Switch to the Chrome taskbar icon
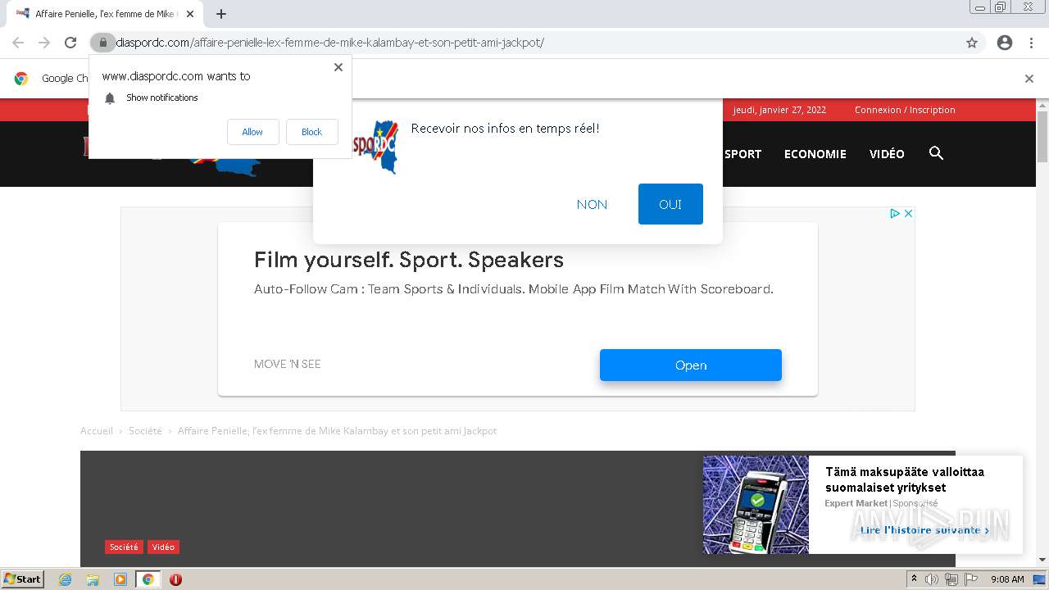Screen dimensions: 1049x590 coord(148,579)
